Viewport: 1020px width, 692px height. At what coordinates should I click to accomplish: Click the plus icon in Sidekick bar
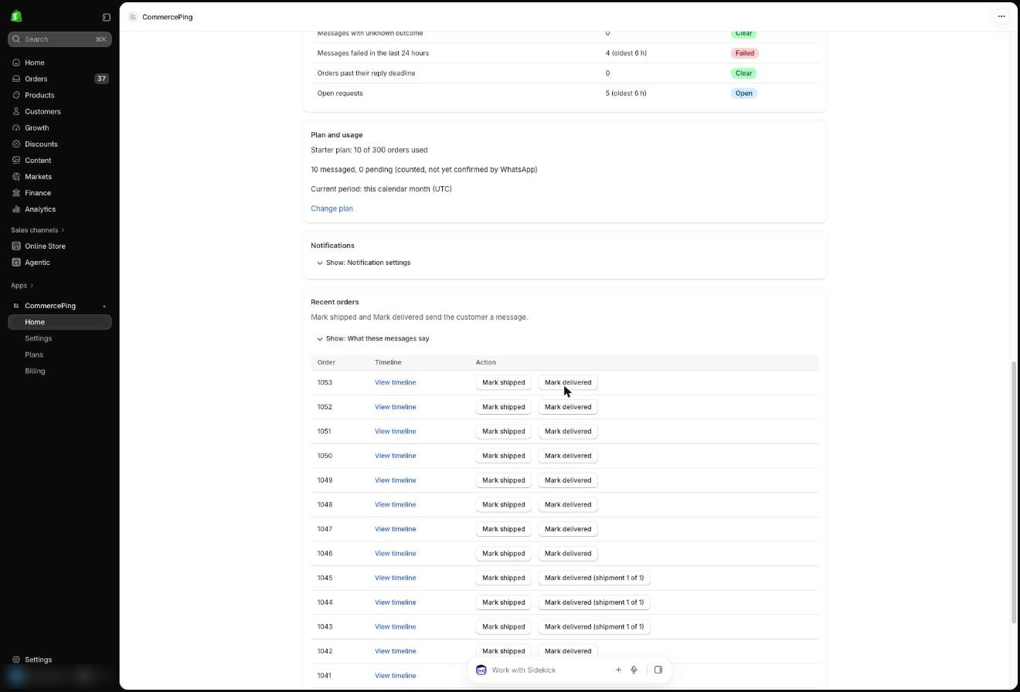click(618, 670)
